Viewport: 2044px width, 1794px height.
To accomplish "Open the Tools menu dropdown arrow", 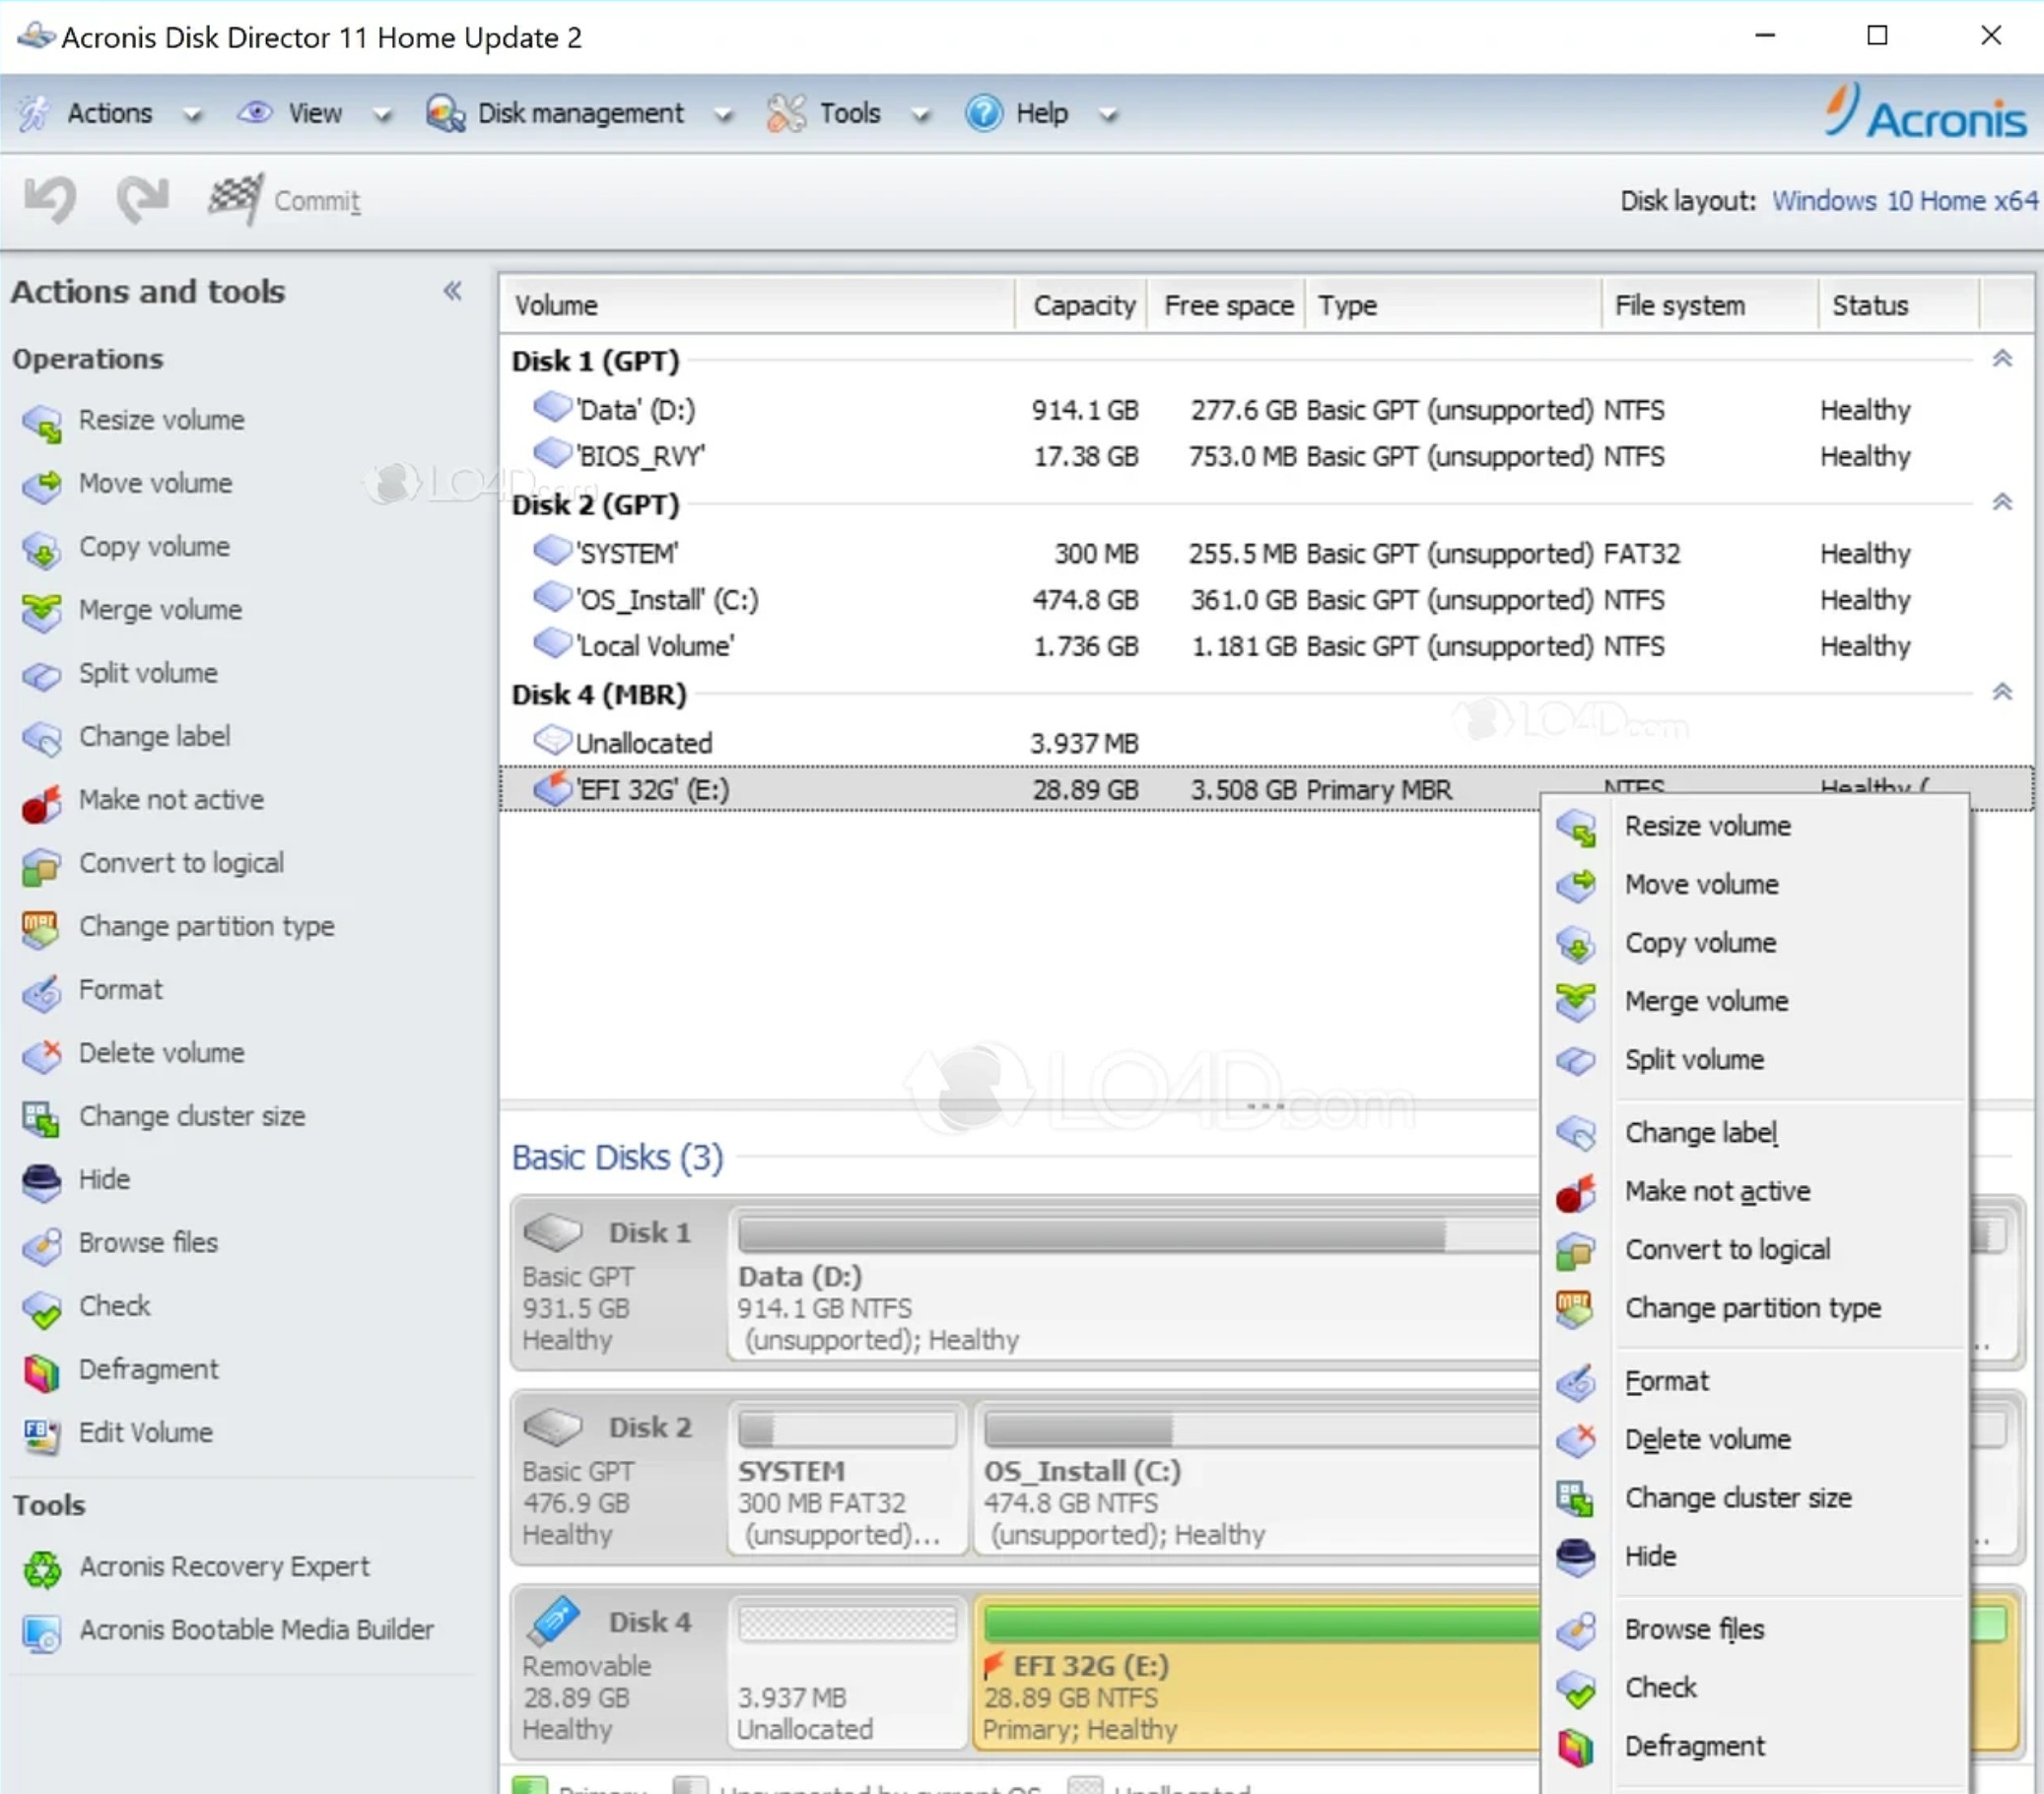I will [x=921, y=115].
